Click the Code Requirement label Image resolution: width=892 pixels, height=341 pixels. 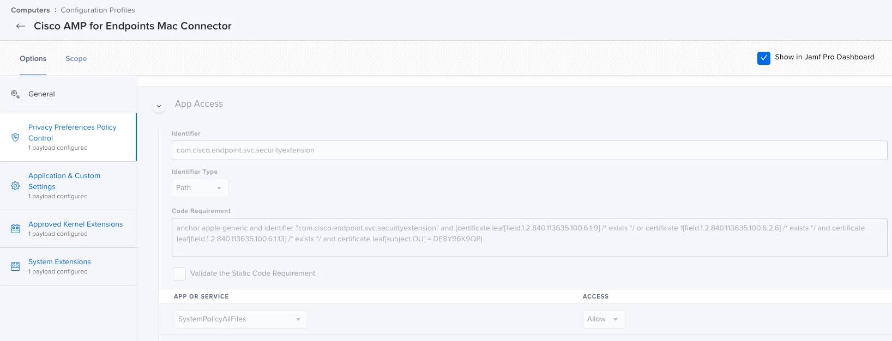201,211
